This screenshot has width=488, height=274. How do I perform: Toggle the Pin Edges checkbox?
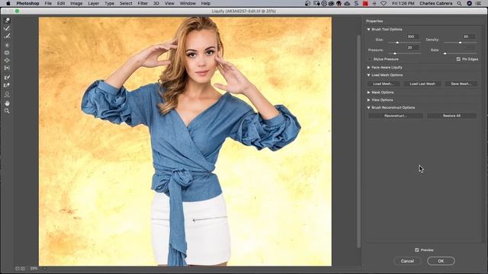click(x=458, y=59)
